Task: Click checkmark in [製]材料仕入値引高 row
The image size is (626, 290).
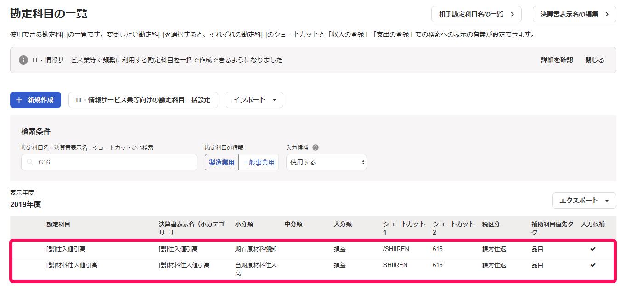Action: click(593, 265)
